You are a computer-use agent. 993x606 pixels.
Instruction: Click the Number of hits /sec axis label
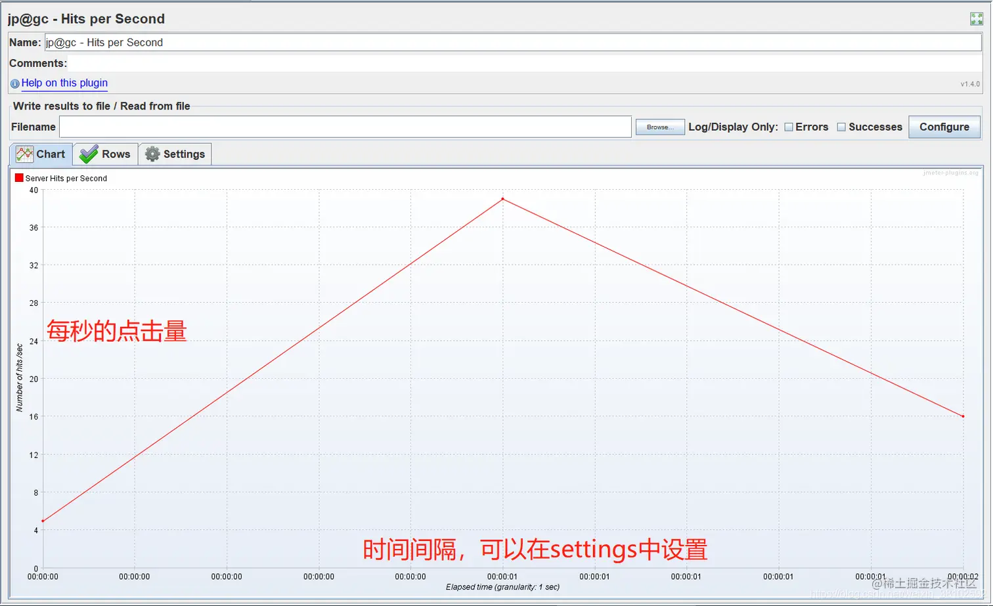tap(19, 378)
